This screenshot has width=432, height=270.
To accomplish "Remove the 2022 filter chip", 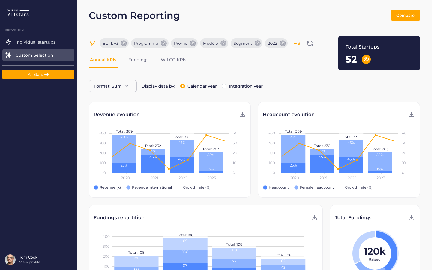I will point(283,43).
